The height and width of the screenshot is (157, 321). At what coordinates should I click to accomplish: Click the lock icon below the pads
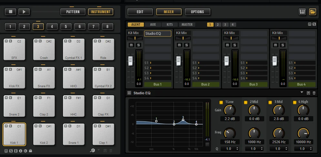pos(31,151)
